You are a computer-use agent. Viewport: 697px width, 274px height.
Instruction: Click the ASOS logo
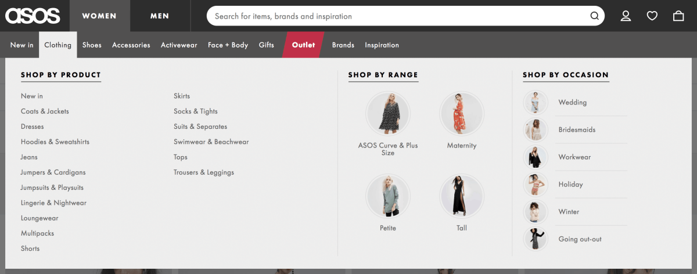point(33,16)
